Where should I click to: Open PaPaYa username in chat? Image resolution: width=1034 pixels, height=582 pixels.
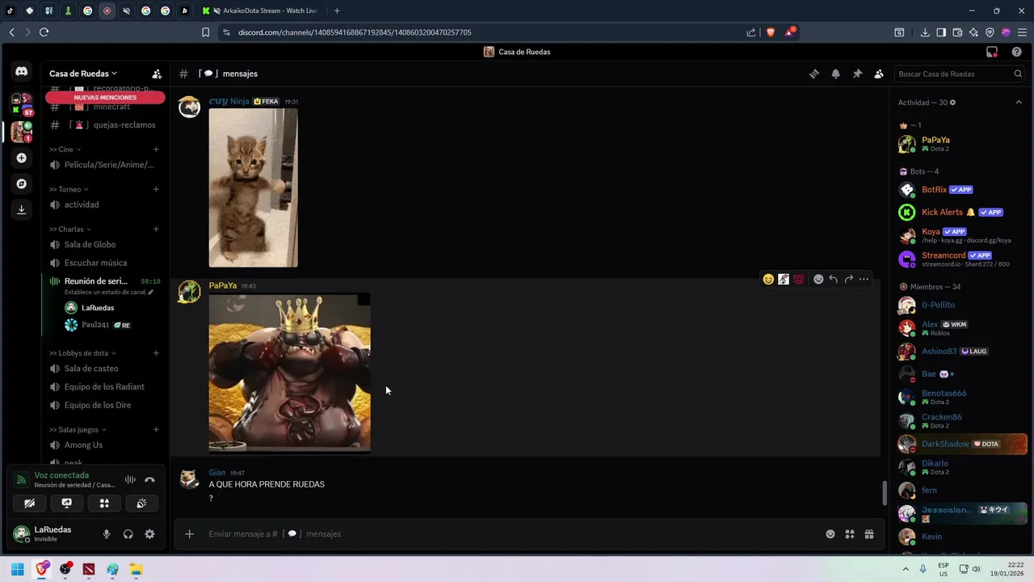click(223, 285)
